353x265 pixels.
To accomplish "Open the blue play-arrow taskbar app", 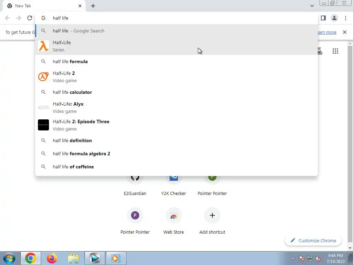I will coord(95,258).
